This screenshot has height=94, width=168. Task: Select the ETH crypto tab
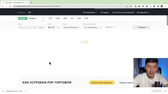coord(72,18)
